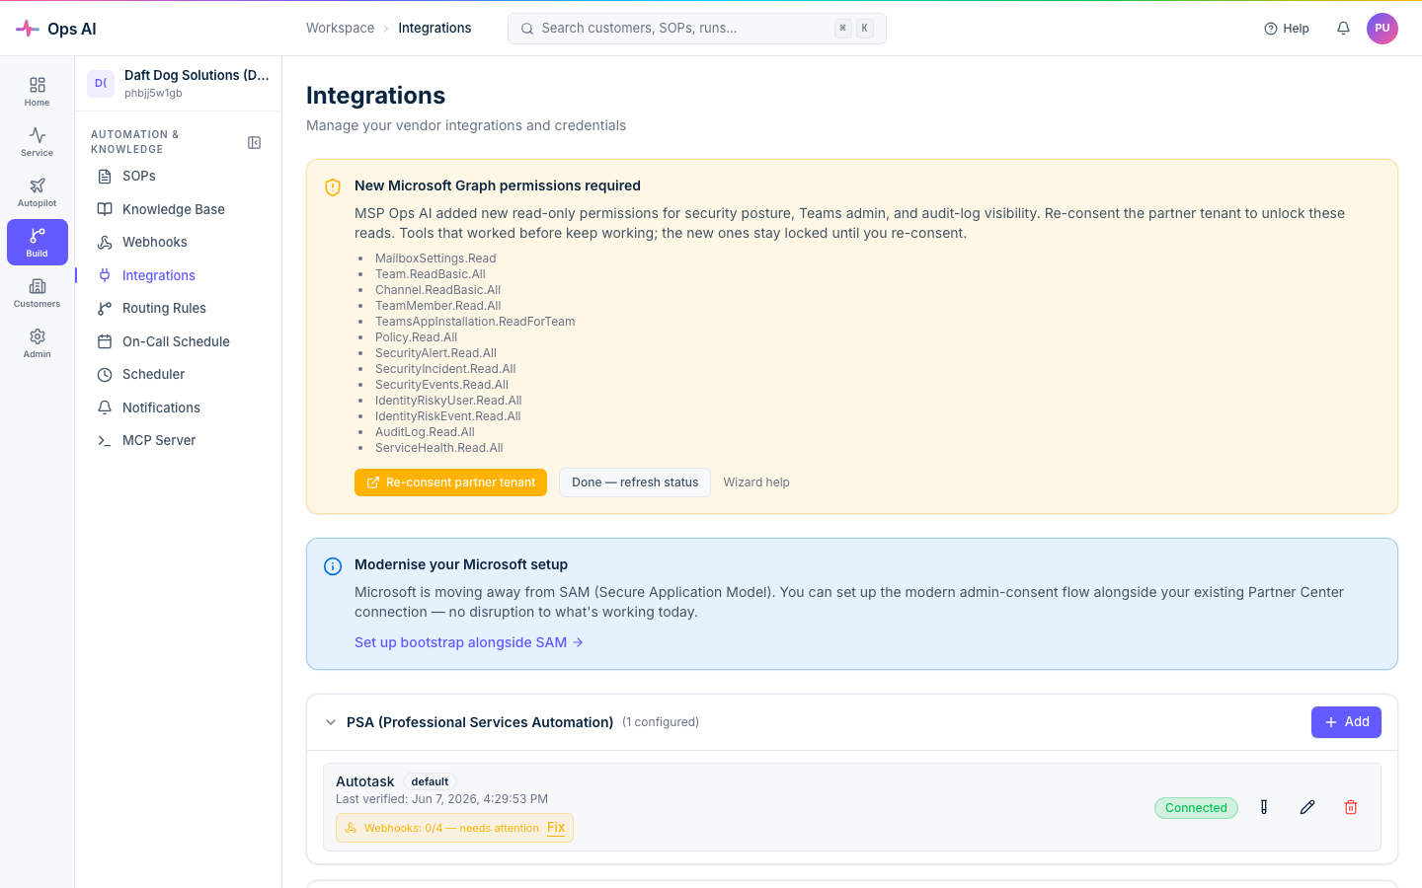Open Routing Rules in the sidebar
Screen dimensions: 1422x888
click(x=179, y=308)
